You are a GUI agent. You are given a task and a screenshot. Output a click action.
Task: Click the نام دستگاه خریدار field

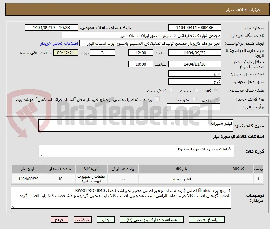(141, 36)
